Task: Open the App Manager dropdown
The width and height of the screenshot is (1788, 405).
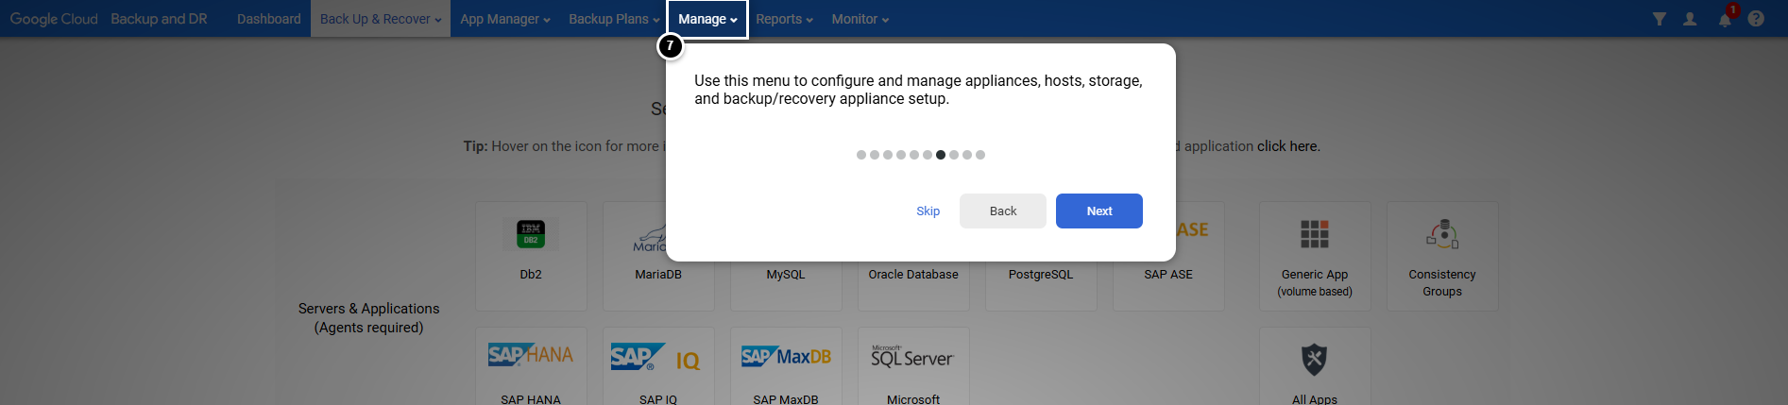Action: click(504, 19)
